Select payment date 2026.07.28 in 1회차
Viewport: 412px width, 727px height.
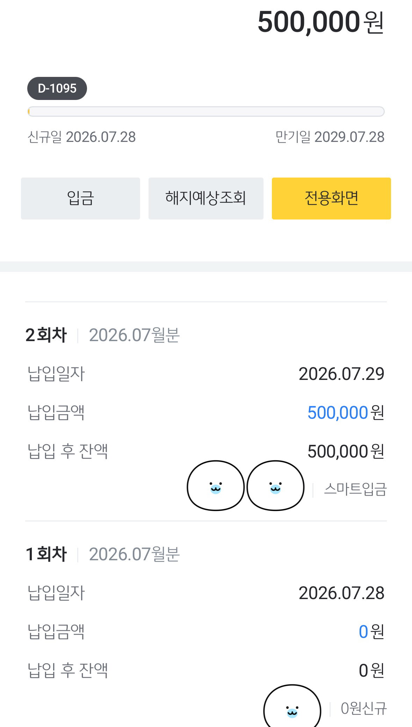tap(341, 593)
